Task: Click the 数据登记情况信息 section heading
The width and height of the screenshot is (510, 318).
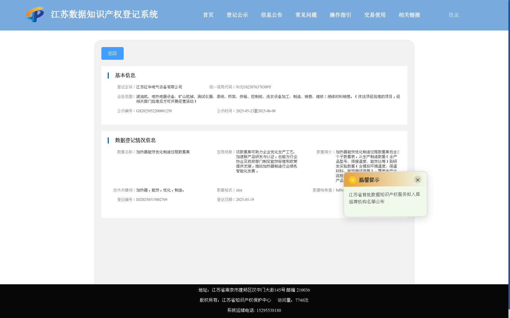Action: [135, 140]
